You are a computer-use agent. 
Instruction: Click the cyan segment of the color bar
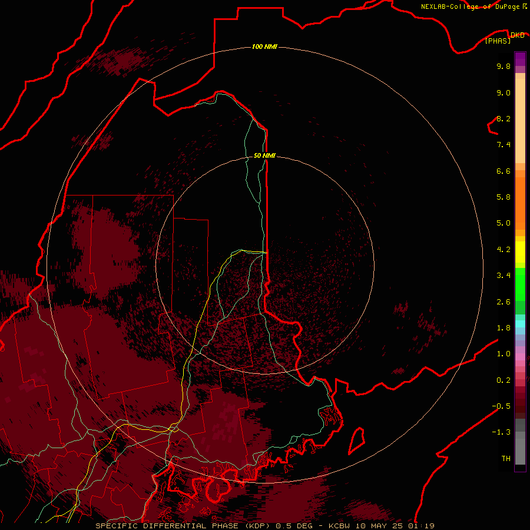click(520, 324)
